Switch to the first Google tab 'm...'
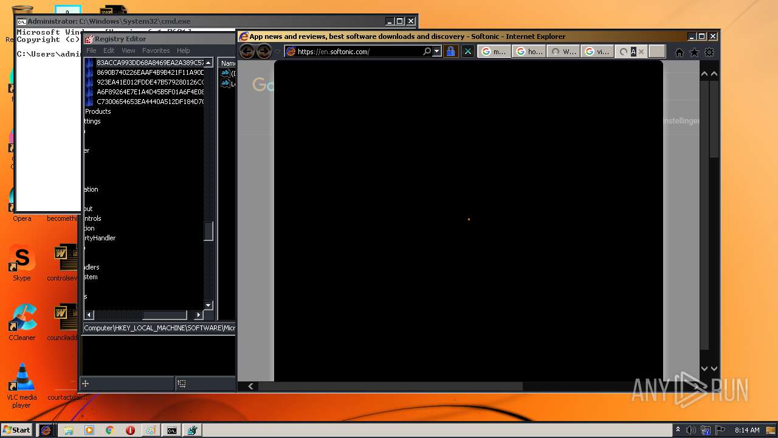Screen dimensions: 778x438 tap(494, 52)
